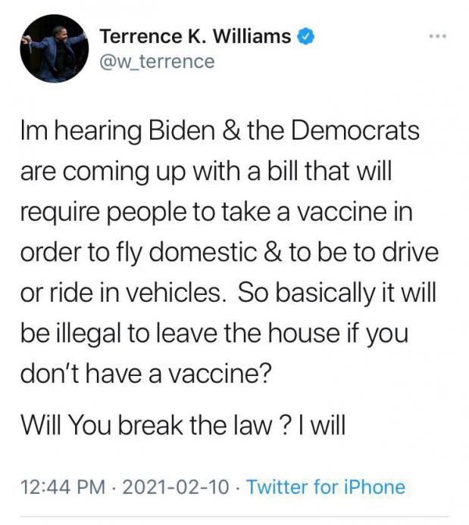The image size is (469, 525).
Task: Click the 12:44 PM timestamp
Action: [x=63, y=486]
